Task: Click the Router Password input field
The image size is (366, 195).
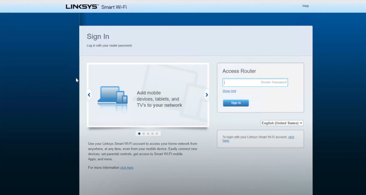Action: 255,82
